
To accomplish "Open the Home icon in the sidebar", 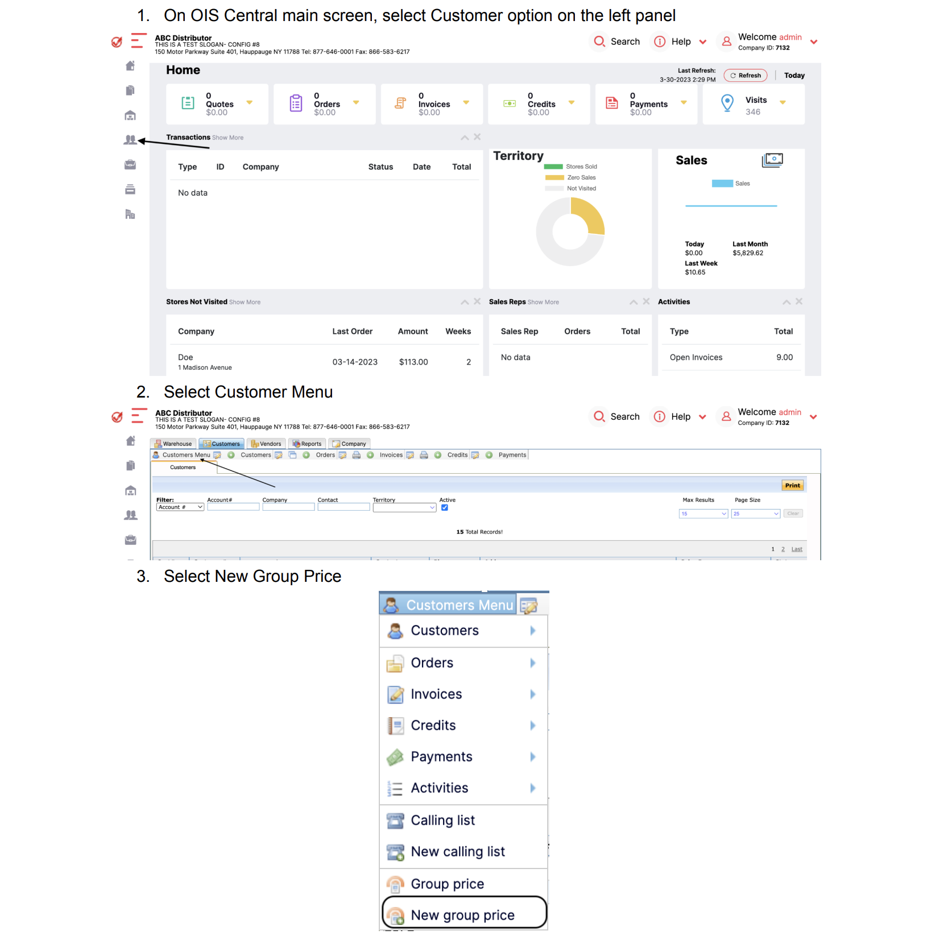I will [x=130, y=65].
